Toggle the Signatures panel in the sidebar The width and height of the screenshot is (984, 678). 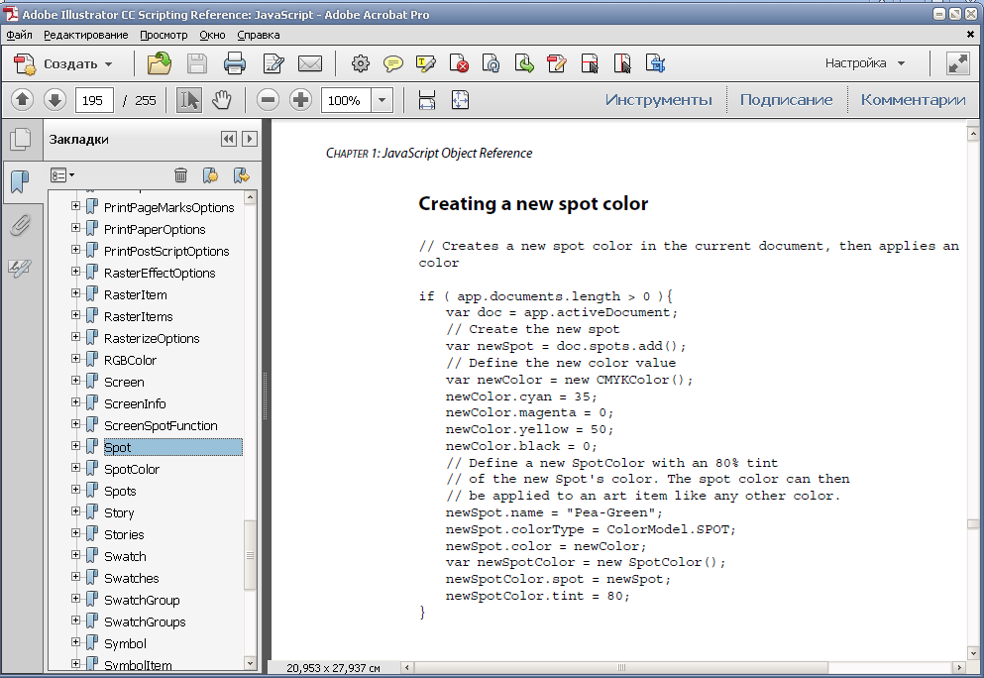pyautogui.click(x=20, y=269)
